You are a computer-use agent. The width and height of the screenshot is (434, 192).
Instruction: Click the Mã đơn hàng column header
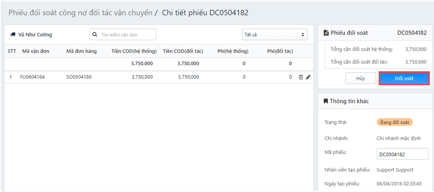(81, 51)
